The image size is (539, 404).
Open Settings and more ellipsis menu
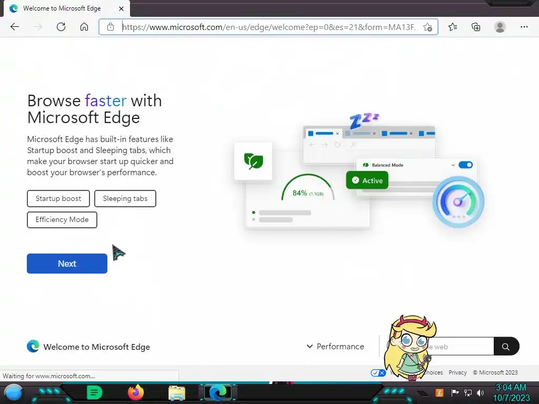pyautogui.click(x=524, y=27)
